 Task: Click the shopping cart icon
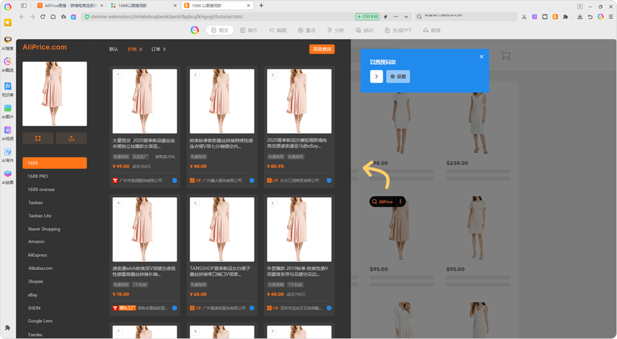(x=505, y=56)
